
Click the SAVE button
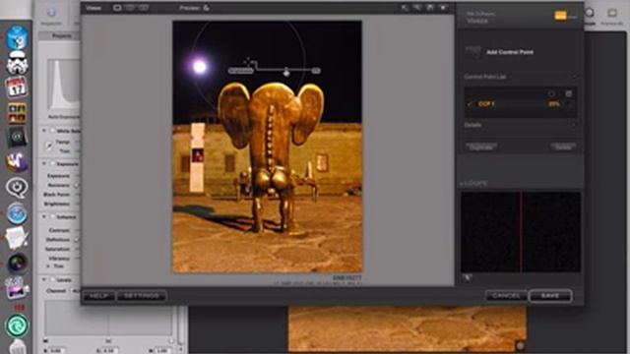(x=550, y=296)
